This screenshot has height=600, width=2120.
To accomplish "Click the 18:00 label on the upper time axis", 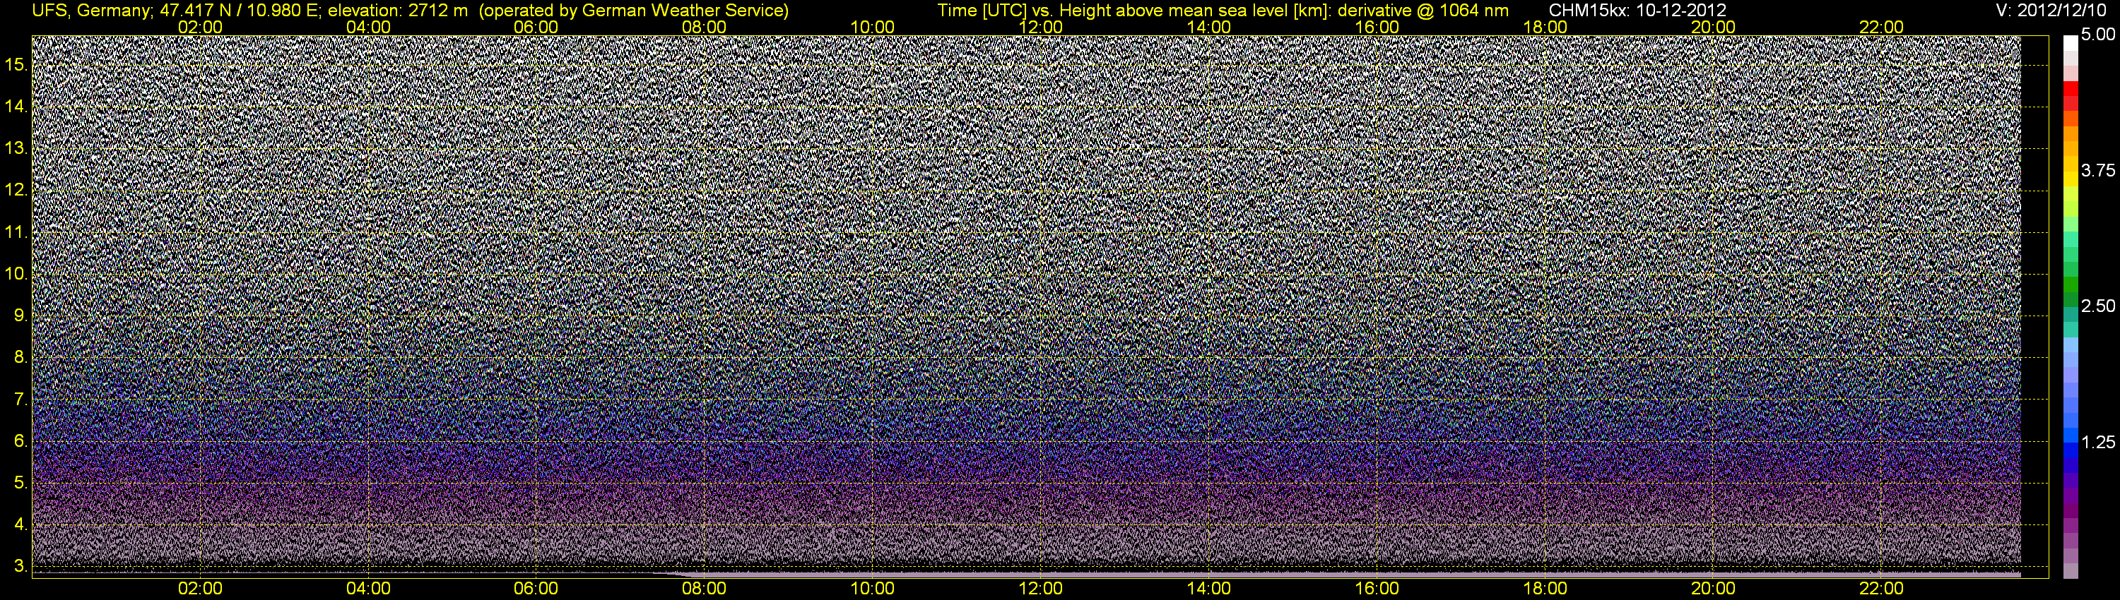I will coord(1545,27).
